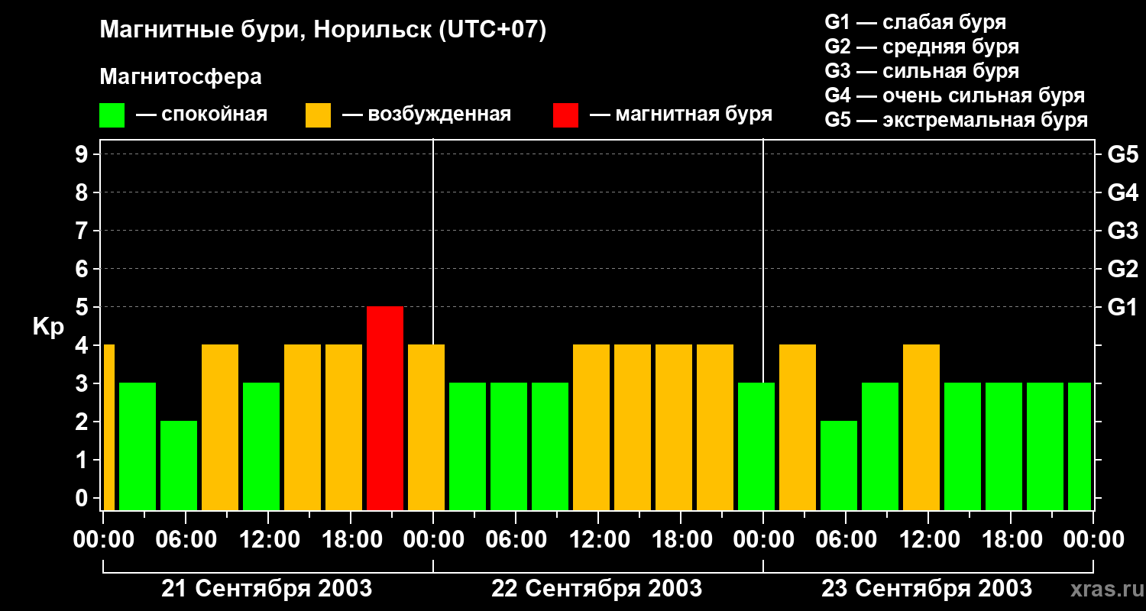
Task: Click the 12:00 time label of 22 September
Action: click(x=598, y=540)
